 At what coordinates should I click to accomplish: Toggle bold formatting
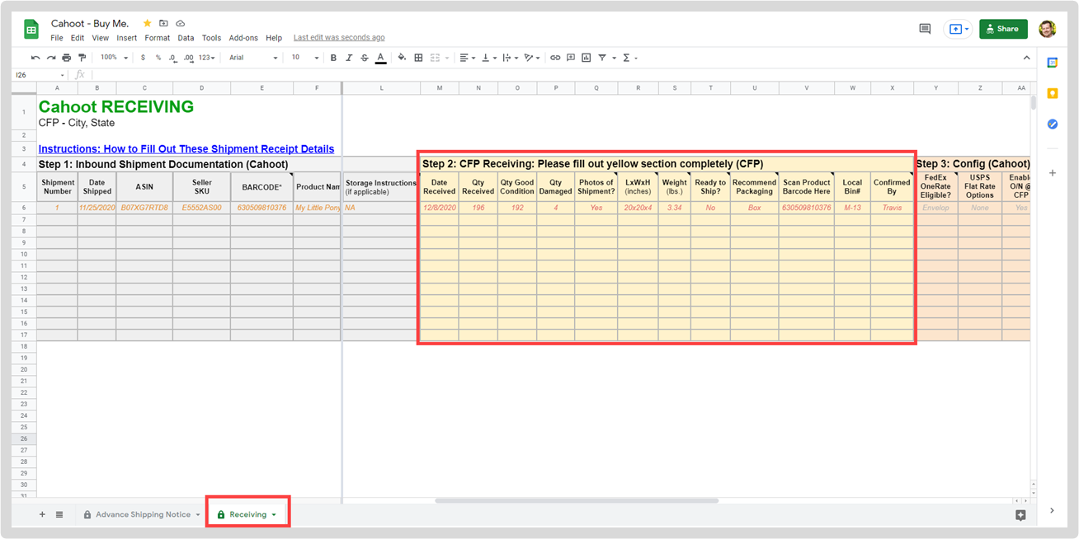coord(333,58)
